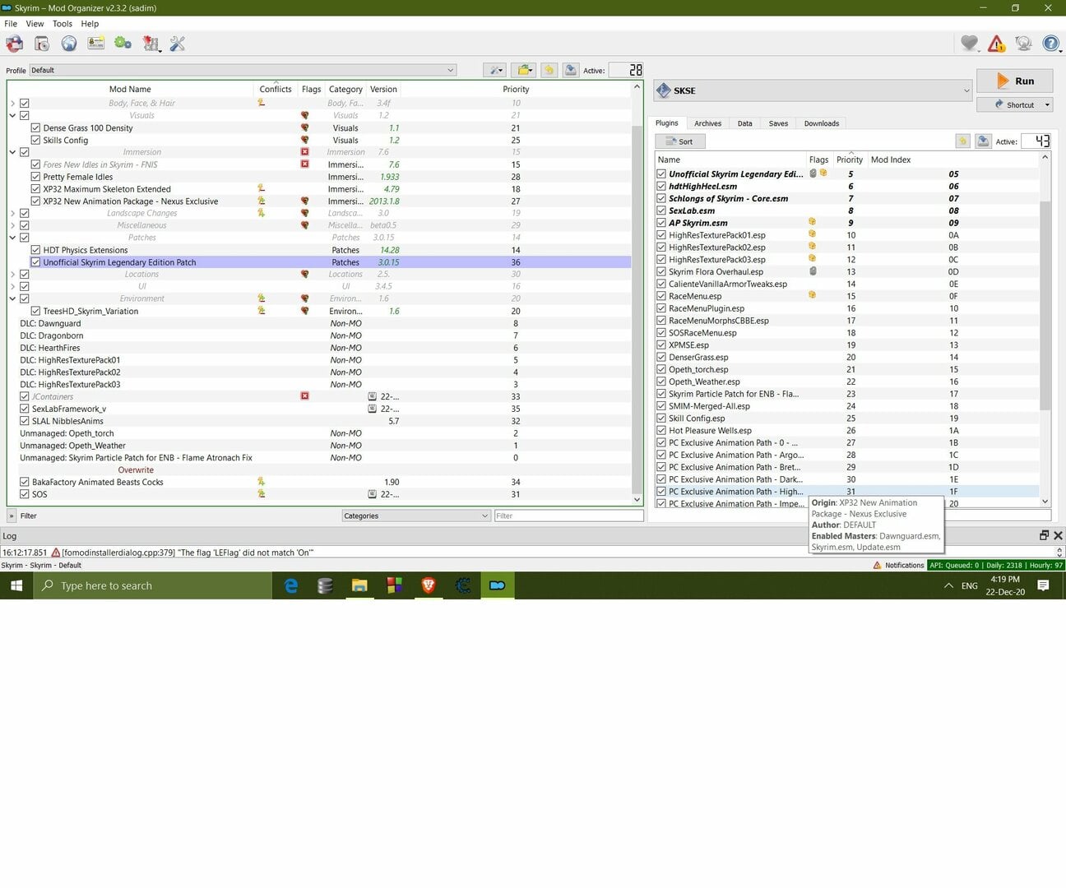Screen dimensions: 1066x888
Task: Open the Profiles configuration icon
Action: point(96,44)
